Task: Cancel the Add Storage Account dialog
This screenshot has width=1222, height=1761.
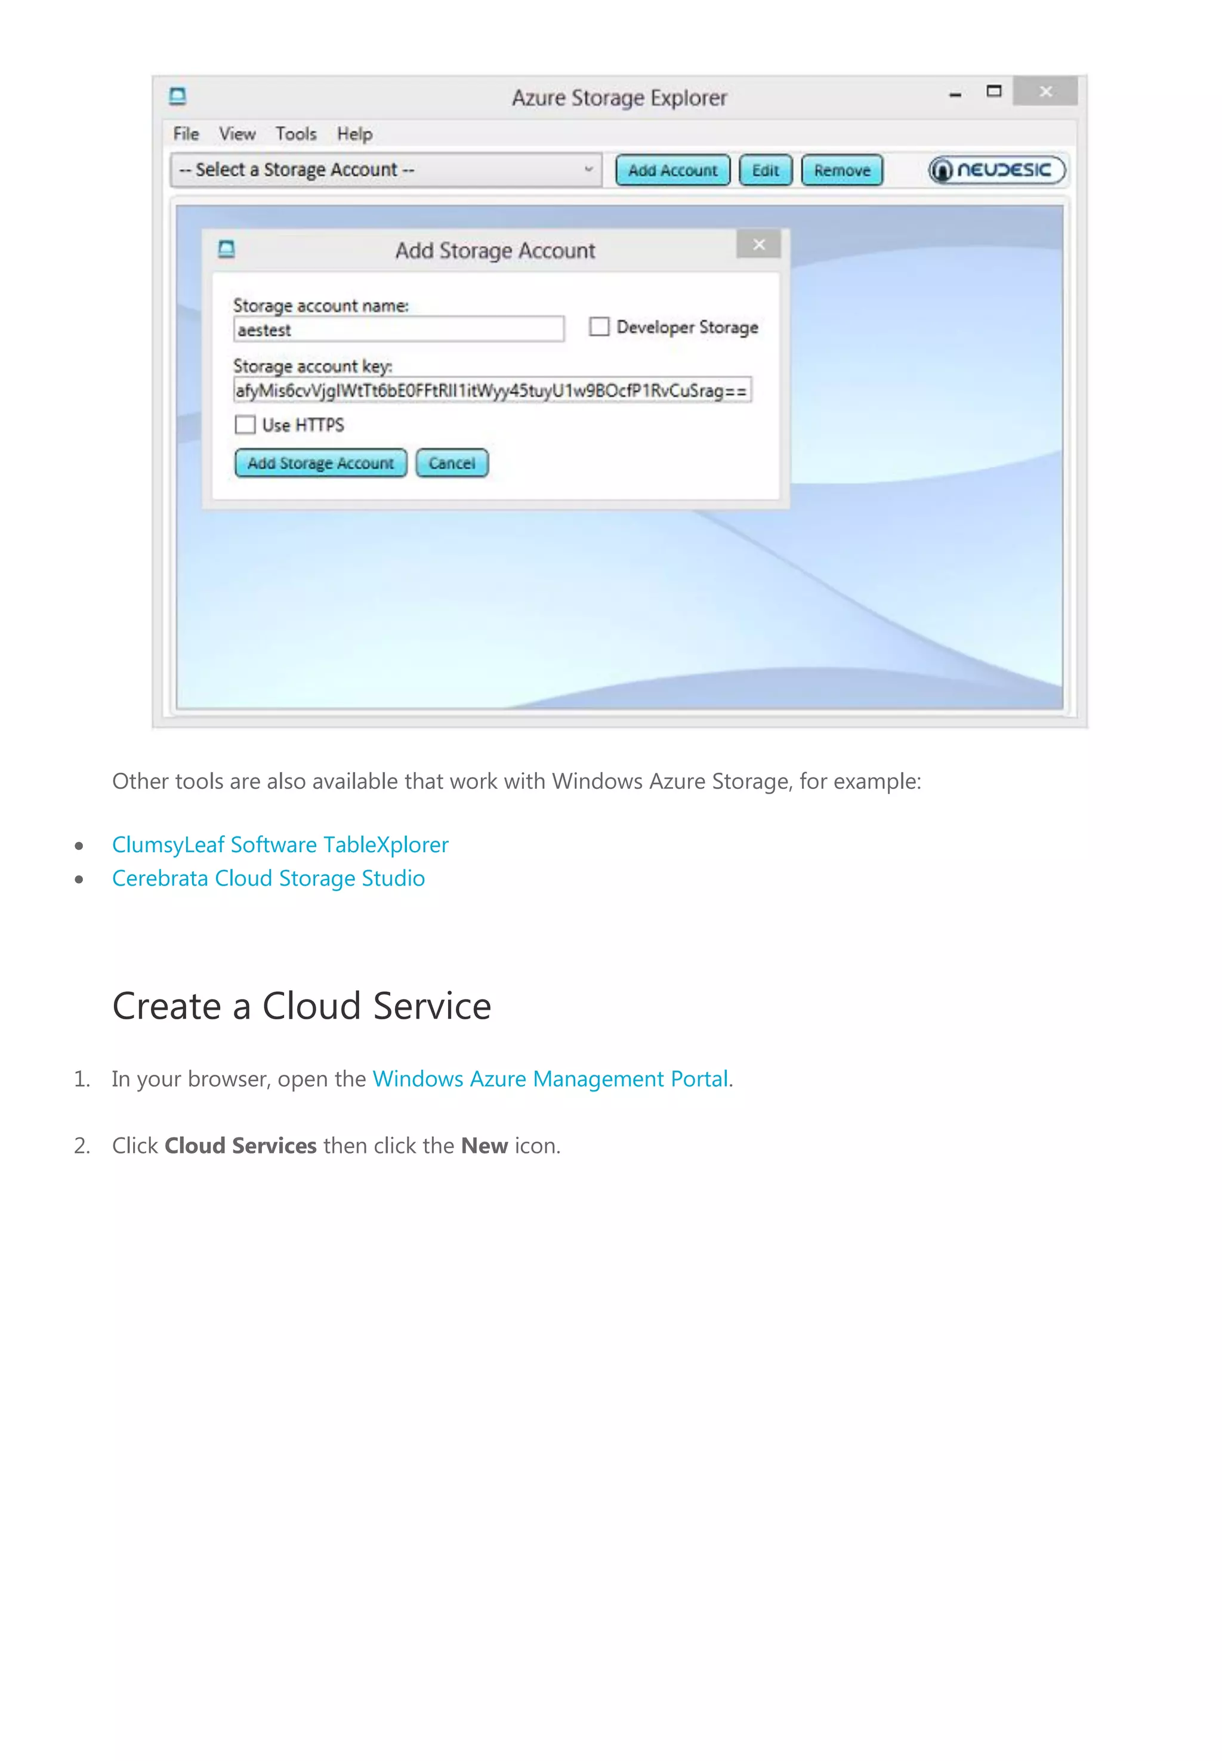Action: coord(452,463)
